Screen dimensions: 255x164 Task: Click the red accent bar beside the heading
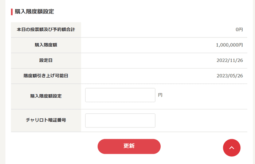tap(12, 12)
